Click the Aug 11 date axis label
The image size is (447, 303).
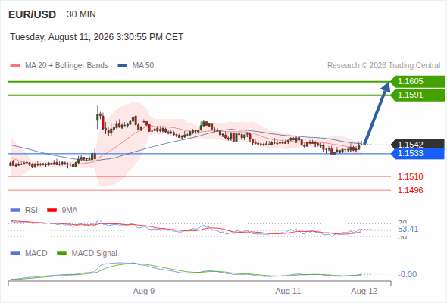click(x=288, y=292)
